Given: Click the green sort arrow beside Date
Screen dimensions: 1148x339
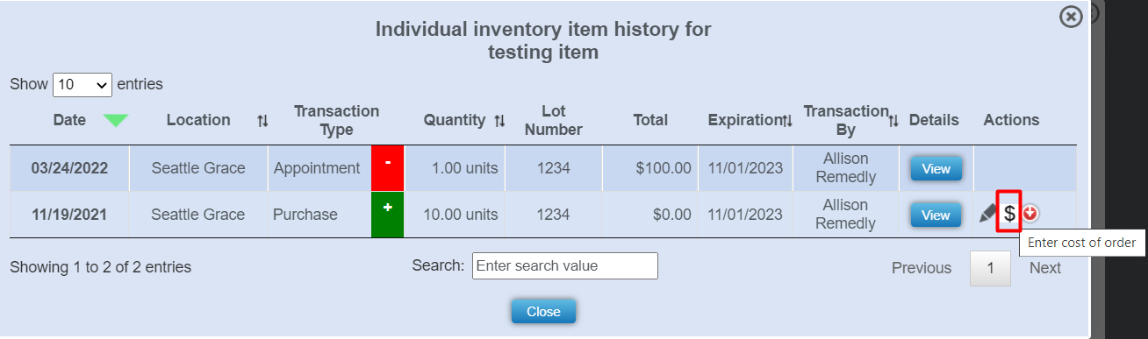Looking at the screenshot, I should [x=116, y=121].
